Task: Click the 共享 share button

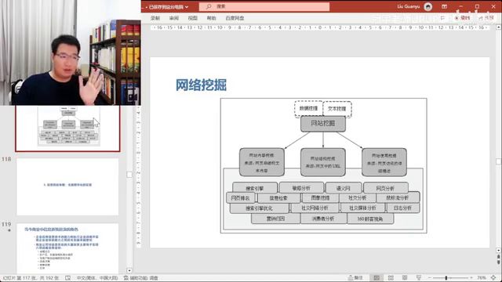Action: (x=486, y=18)
